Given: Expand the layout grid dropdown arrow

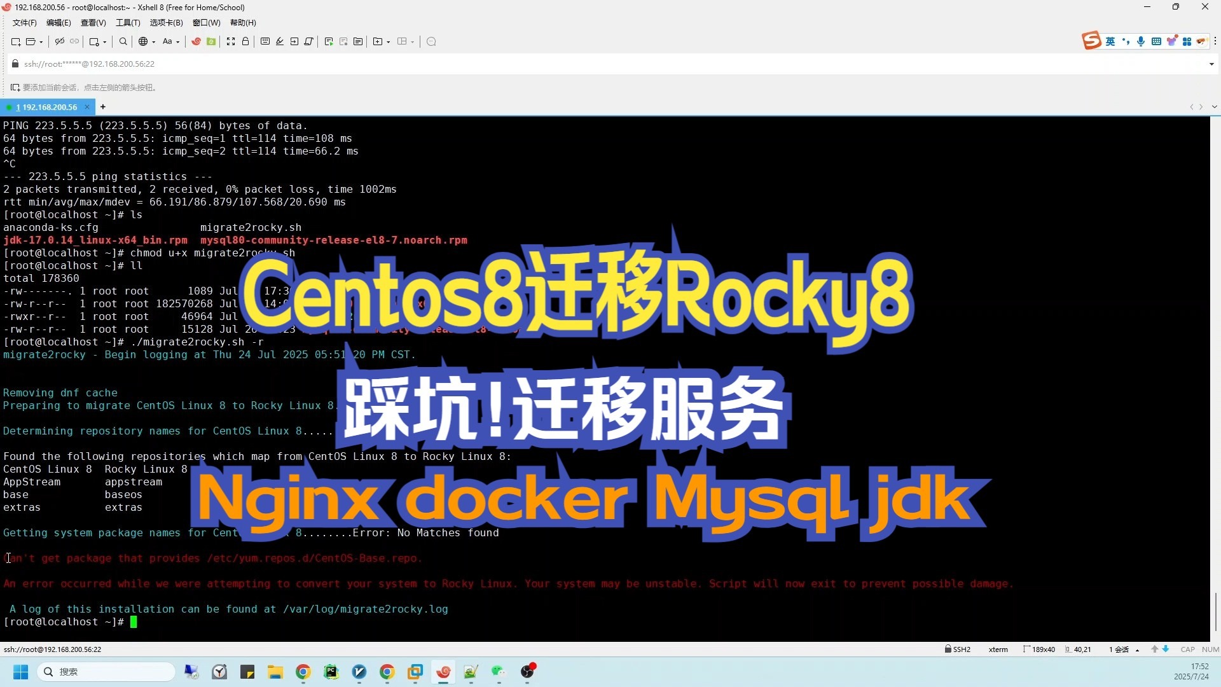Looking at the screenshot, I should (x=413, y=42).
